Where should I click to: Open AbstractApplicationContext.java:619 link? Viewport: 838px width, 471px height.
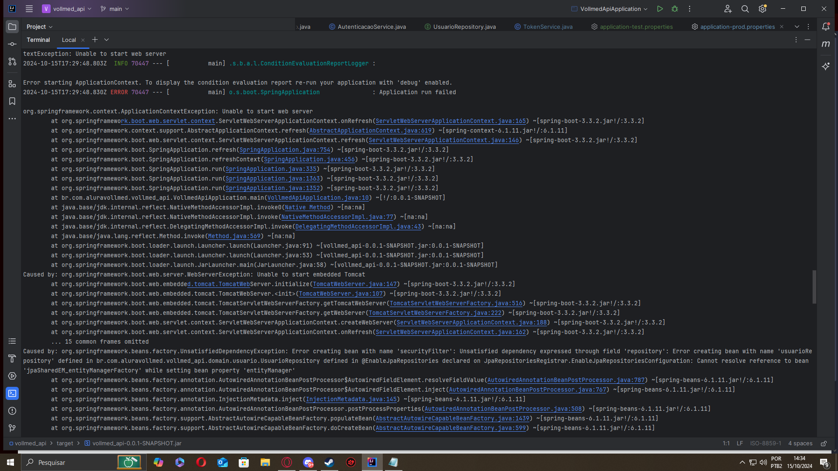371,130
